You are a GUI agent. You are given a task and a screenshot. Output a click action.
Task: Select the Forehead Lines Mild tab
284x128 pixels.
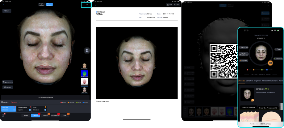pyautogui.click(x=248, y=108)
